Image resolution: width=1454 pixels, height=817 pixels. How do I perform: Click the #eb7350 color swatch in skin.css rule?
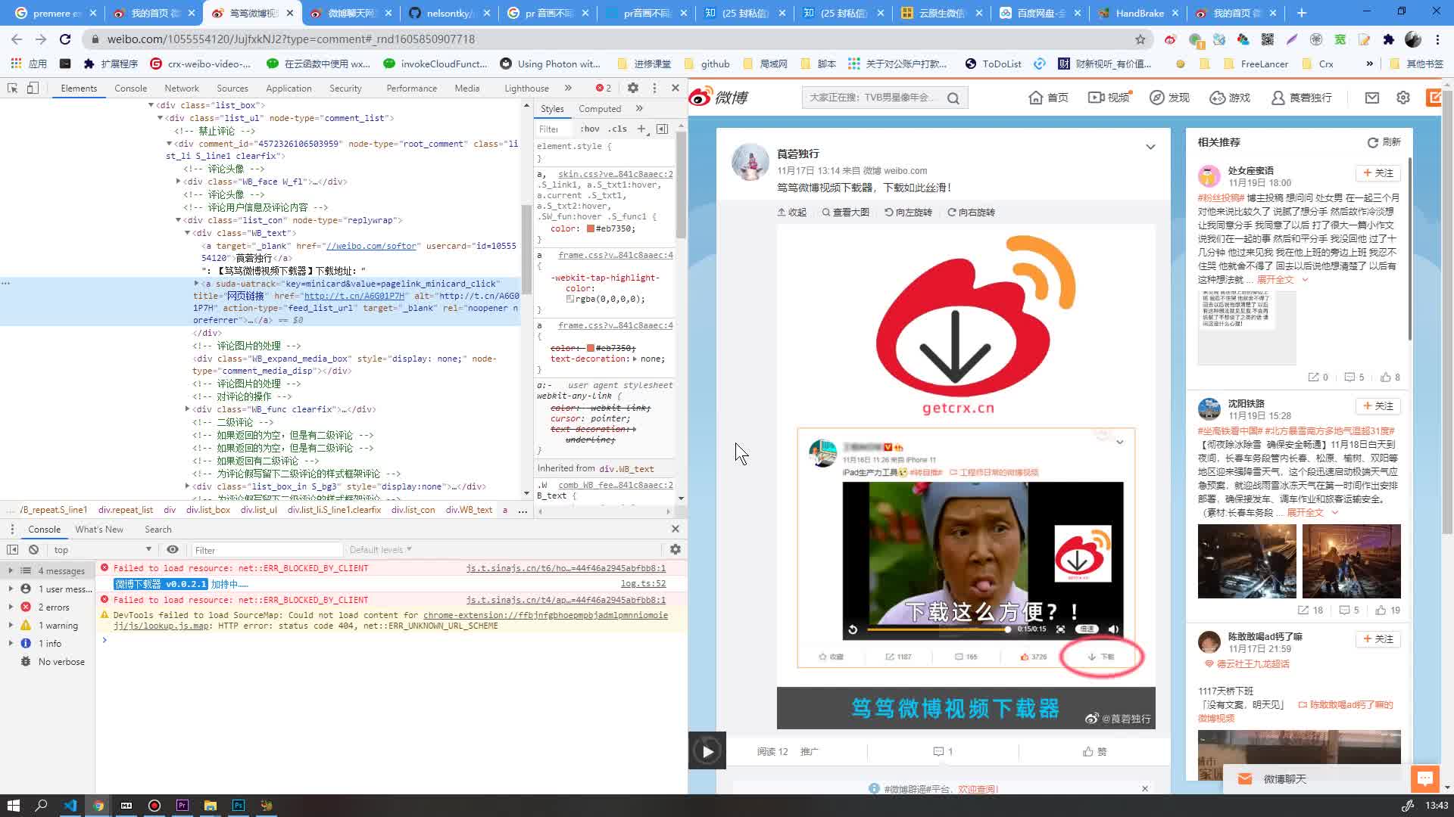click(590, 228)
